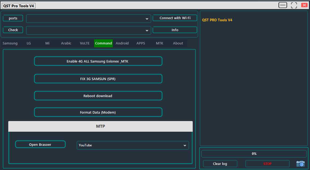The height and width of the screenshot is (170, 310).
Task: Click Reboot download
Action: [x=98, y=96]
